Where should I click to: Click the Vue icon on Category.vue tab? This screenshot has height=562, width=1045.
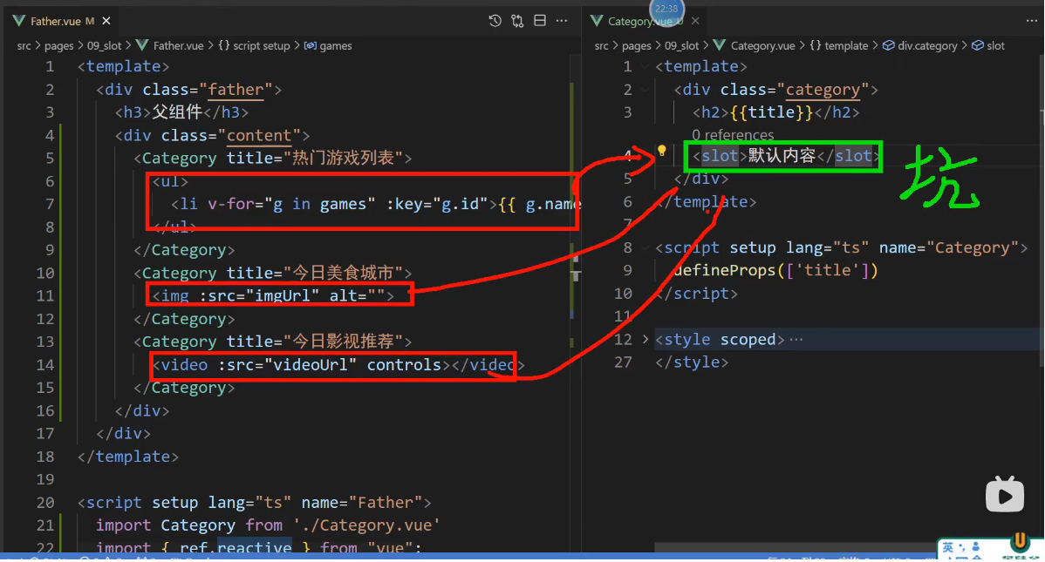click(x=597, y=21)
